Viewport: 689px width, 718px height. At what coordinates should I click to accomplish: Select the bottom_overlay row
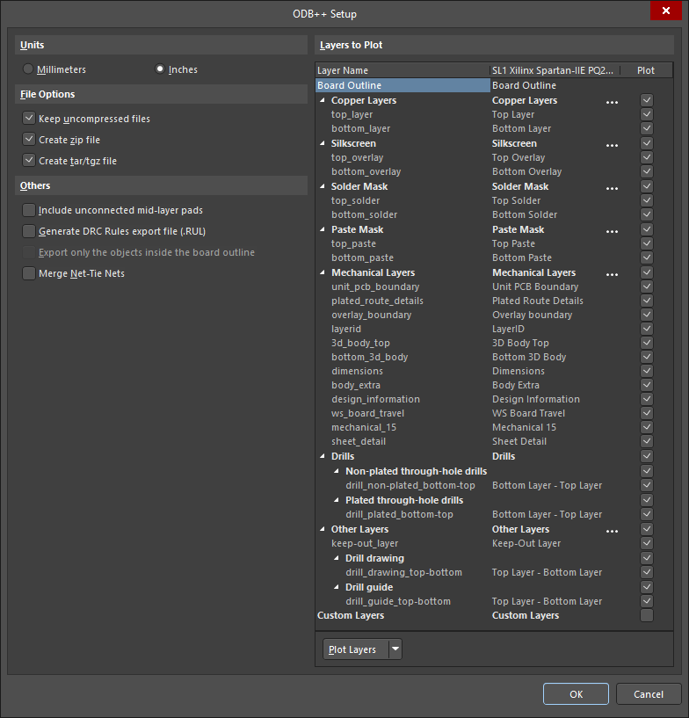(x=494, y=171)
